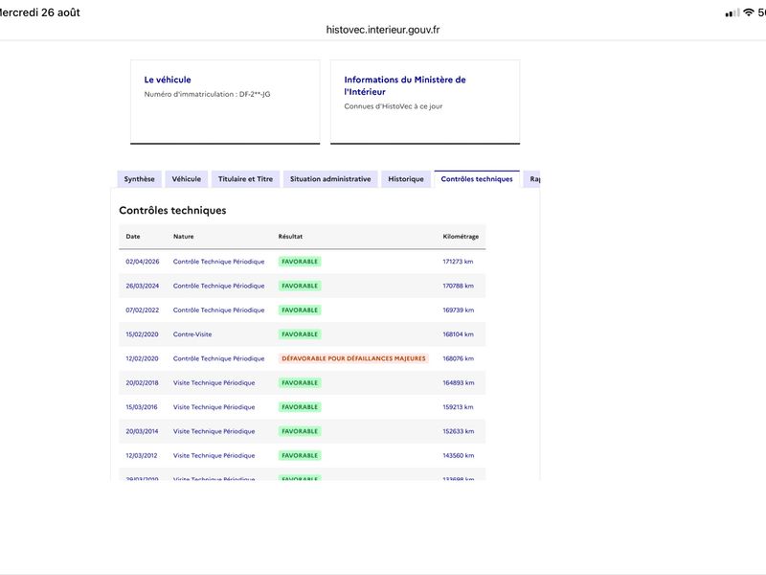766x575 pixels.
Task: Select the Contrôles techniques tab
Action: coord(477,179)
